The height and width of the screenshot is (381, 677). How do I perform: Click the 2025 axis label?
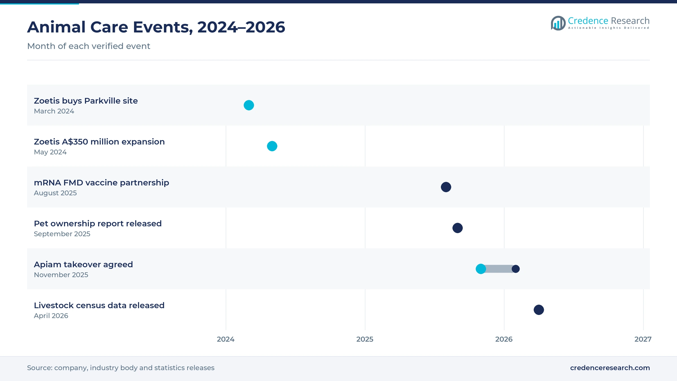point(365,339)
